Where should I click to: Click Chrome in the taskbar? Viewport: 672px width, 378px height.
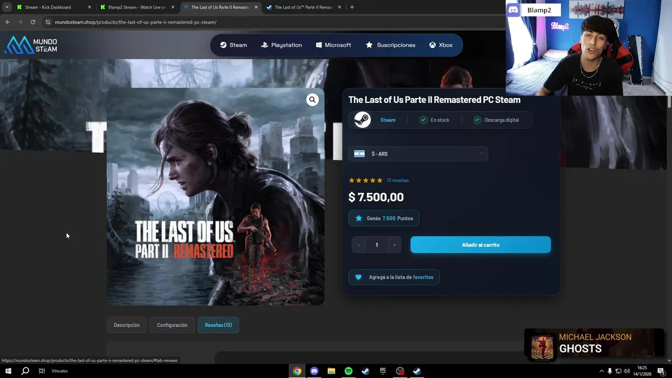tap(297, 371)
